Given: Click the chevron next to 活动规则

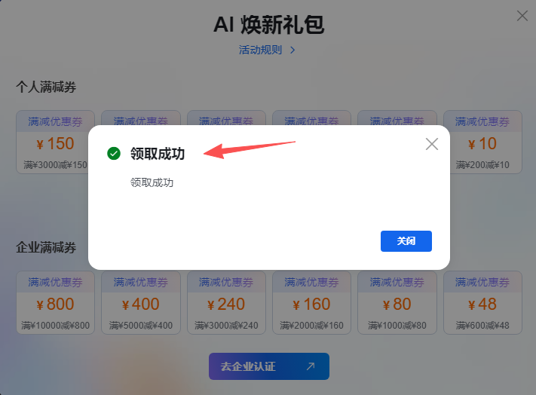Looking at the screenshot, I should (x=293, y=51).
